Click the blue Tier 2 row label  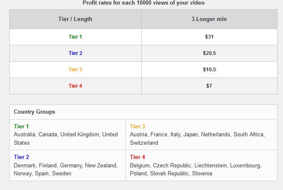tap(75, 53)
